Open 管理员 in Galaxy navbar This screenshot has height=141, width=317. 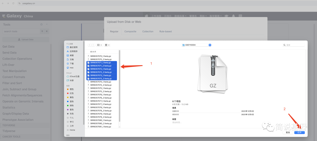[193, 16]
